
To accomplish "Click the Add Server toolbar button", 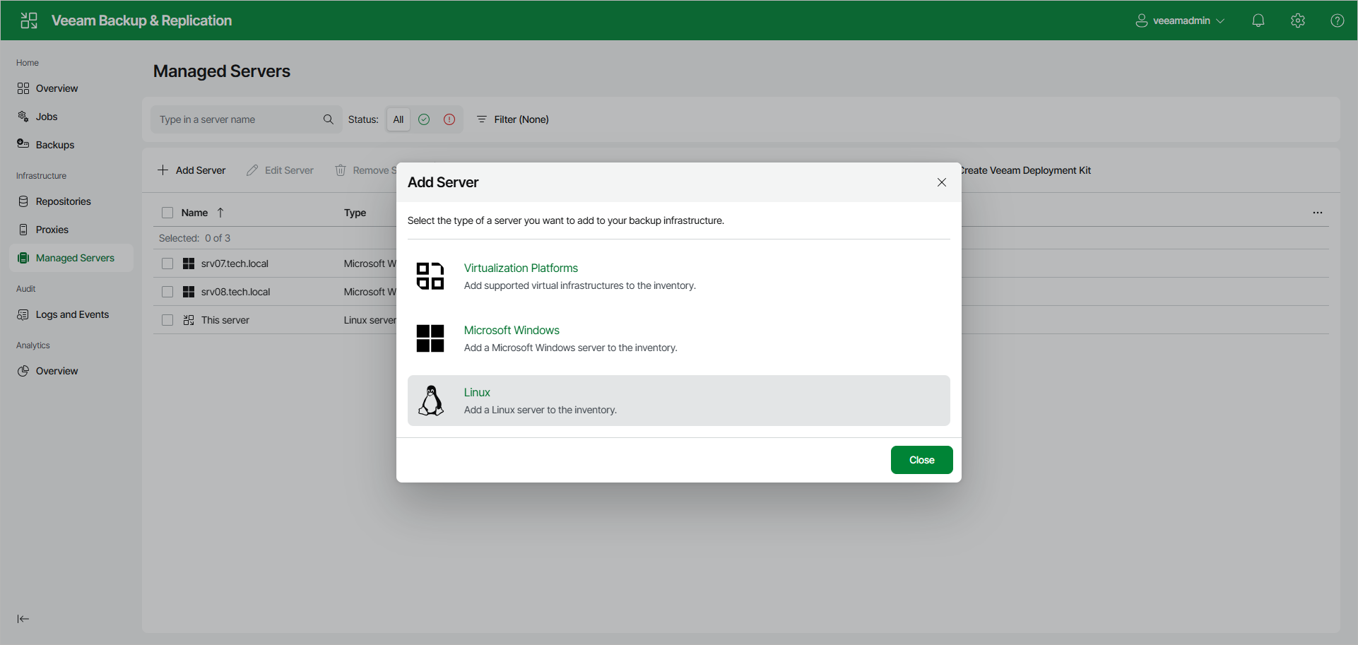I will coord(191,170).
